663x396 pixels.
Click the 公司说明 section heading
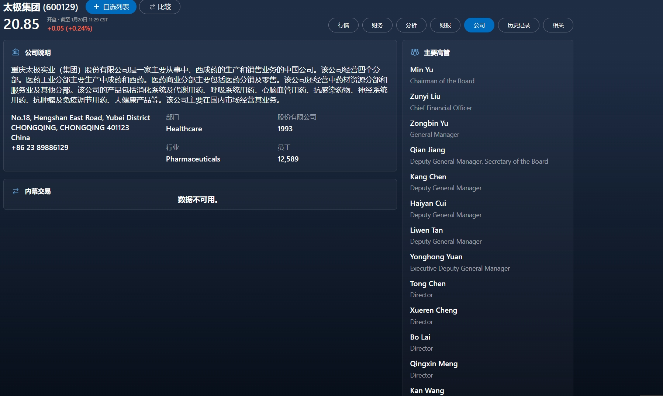38,53
